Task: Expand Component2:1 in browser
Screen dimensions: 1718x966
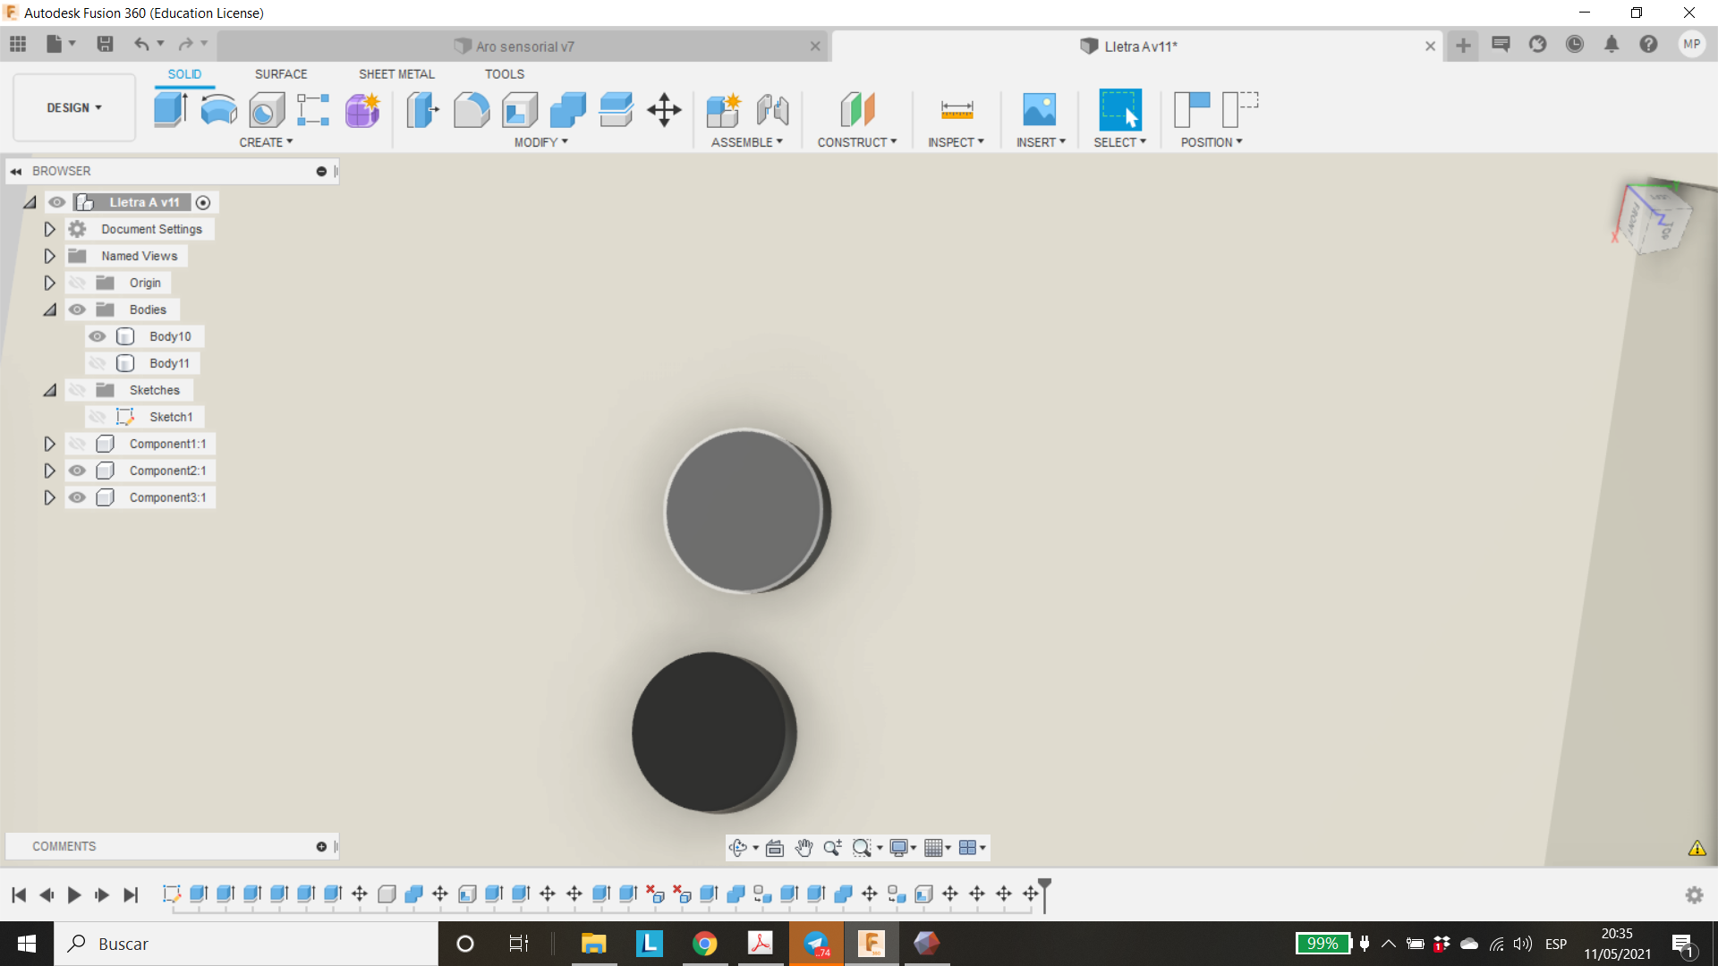Action: [50, 470]
